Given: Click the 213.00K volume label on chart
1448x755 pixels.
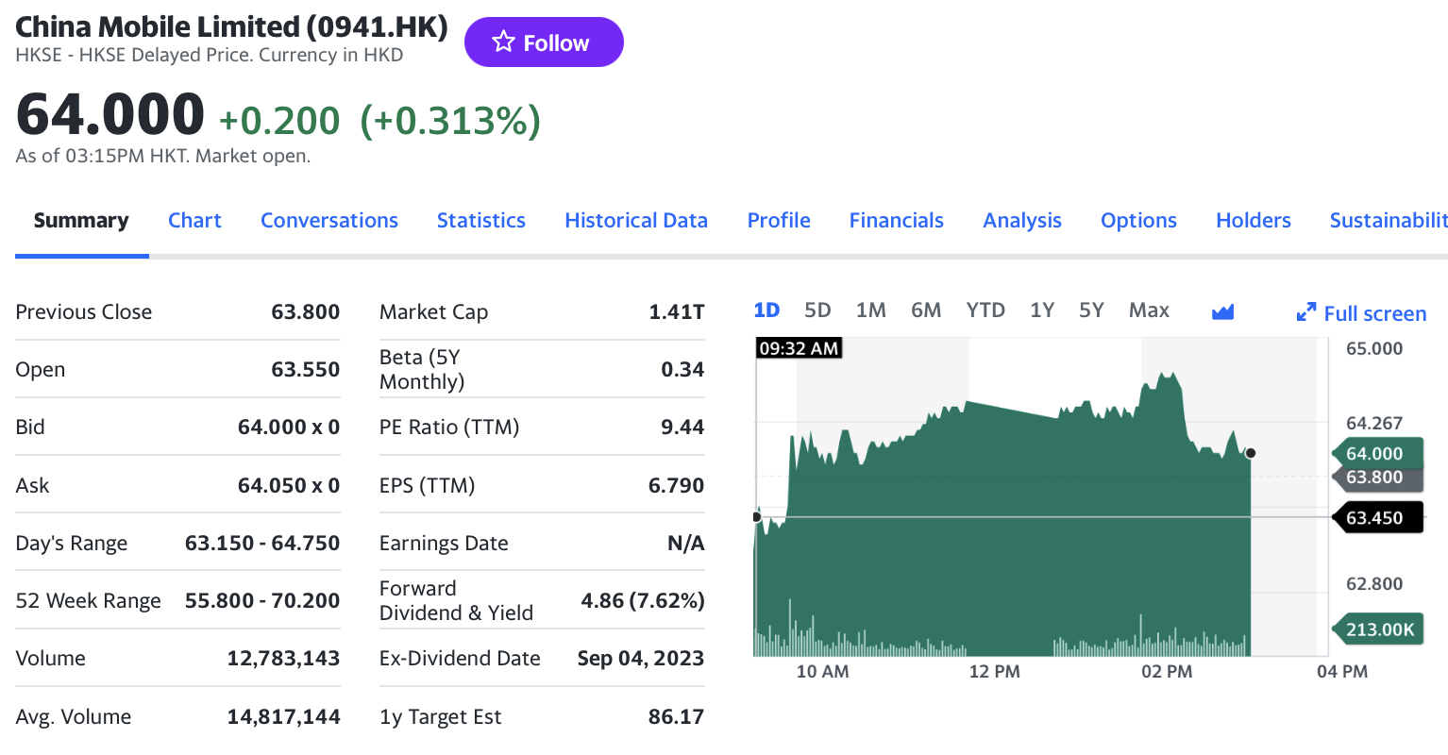Looking at the screenshot, I should tap(1378, 629).
